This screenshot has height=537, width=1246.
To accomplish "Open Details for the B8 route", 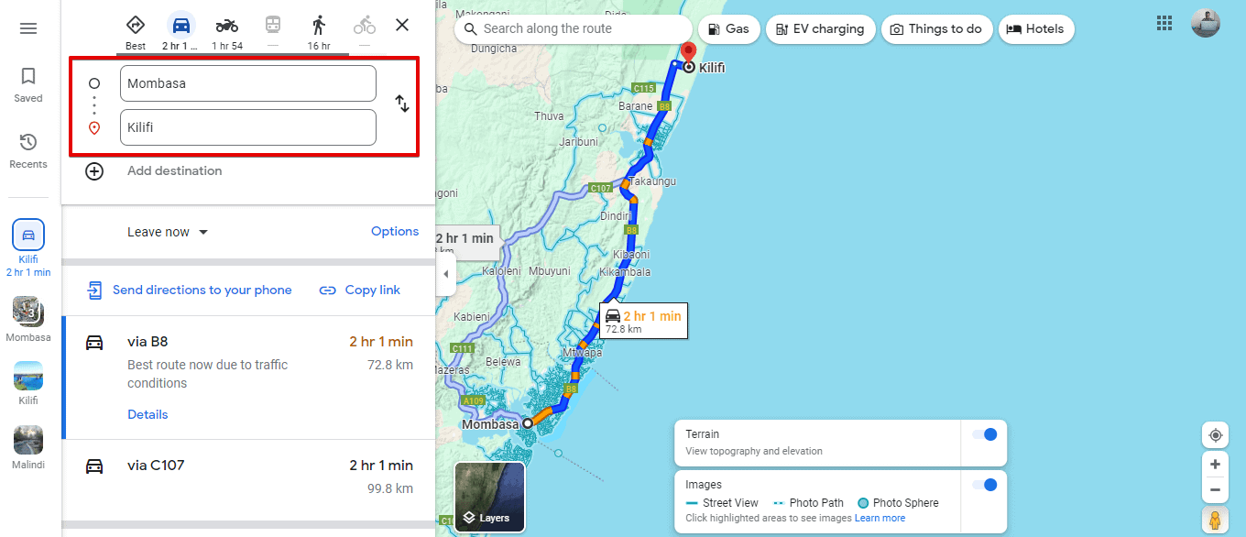I will (148, 414).
